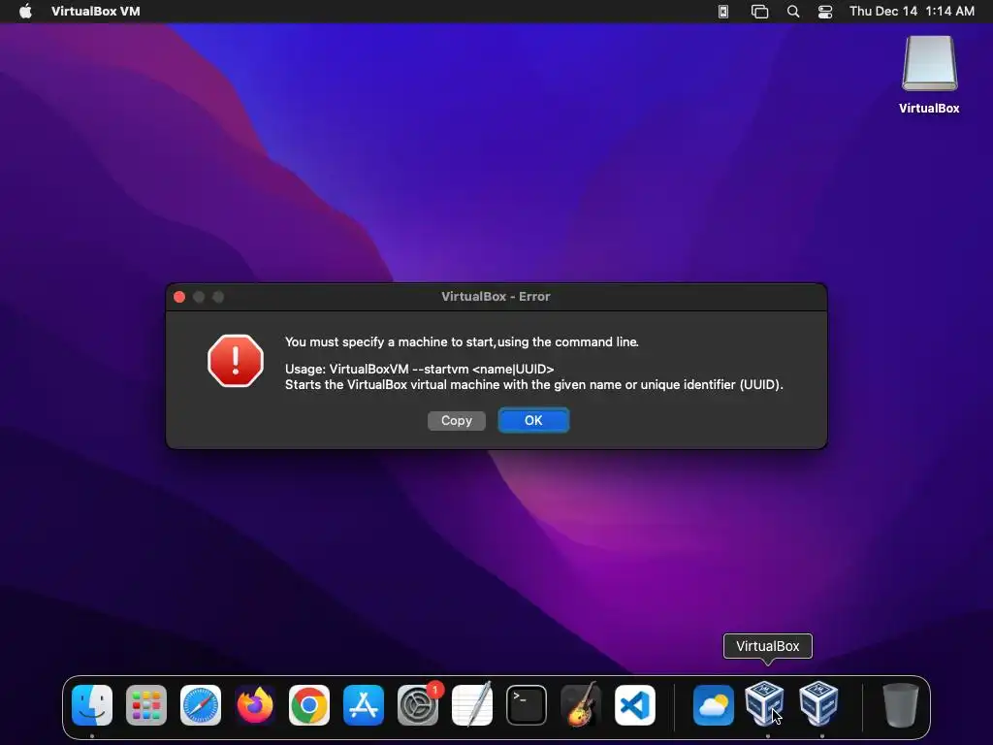The width and height of the screenshot is (993, 745).
Task: Close the VirtualBox - Error window
Action: click(x=179, y=297)
